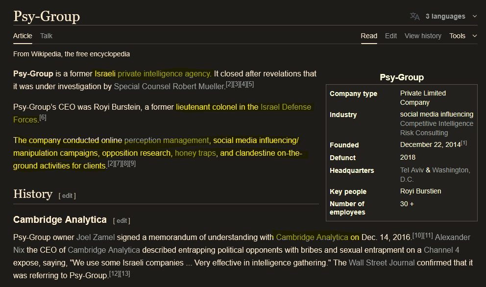Switch to the Article tab

(23, 36)
